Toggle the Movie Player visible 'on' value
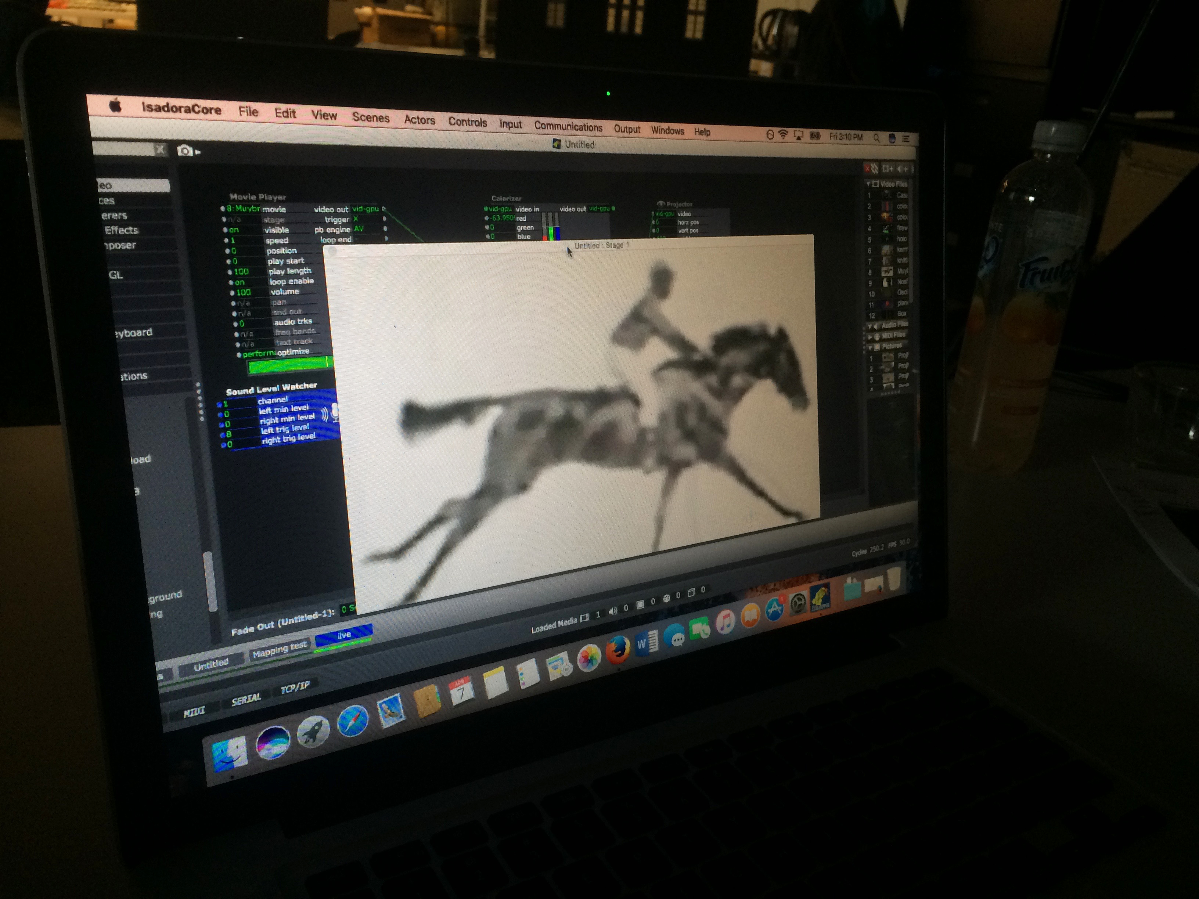 (234, 230)
